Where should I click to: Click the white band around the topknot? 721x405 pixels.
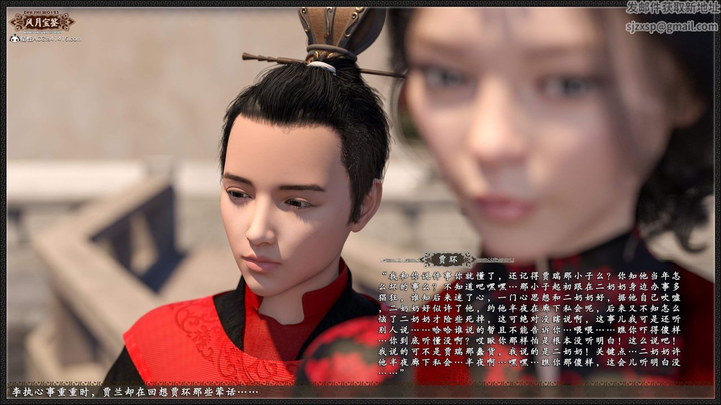pyautogui.click(x=322, y=67)
